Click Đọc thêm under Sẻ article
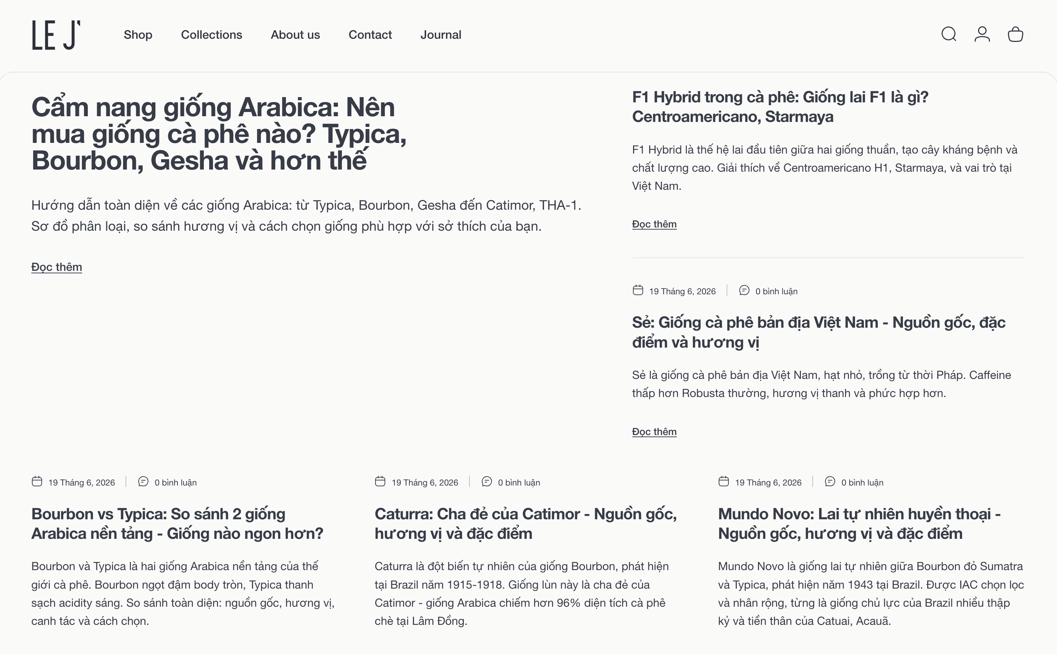1057x654 pixels. [654, 431]
